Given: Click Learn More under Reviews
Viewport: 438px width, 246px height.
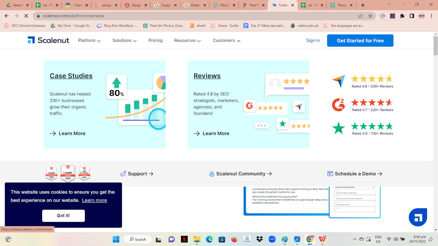Looking at the screenshot, I should coord(212,133).
